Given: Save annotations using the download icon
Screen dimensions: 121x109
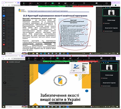Looking at the screenshot, I should click(x=4, y=36).
